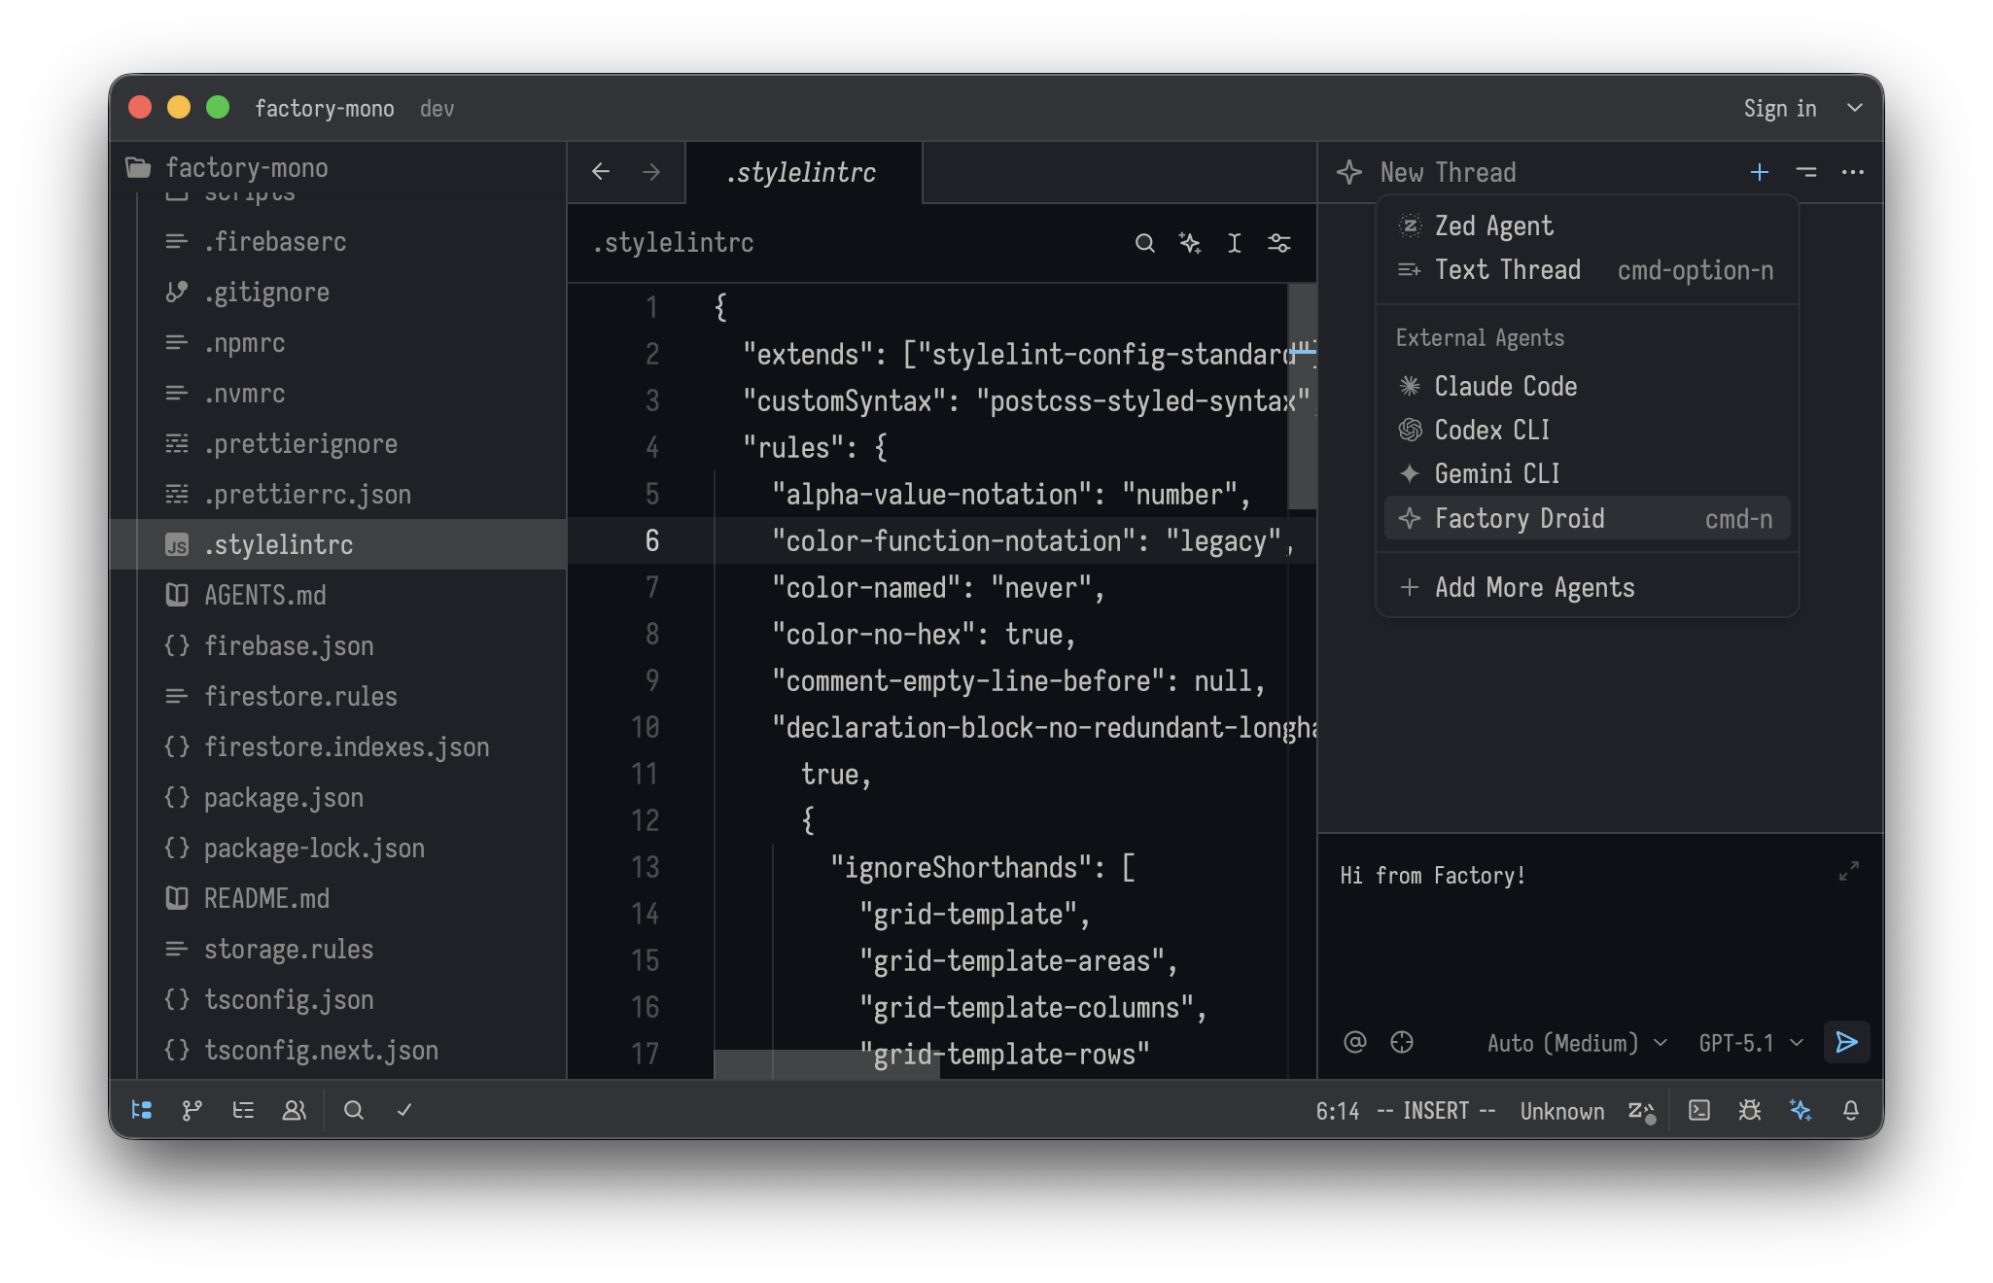Click Add More Agents
This screenshot has width=1993, height=1283.
(x=1534, y=587)
